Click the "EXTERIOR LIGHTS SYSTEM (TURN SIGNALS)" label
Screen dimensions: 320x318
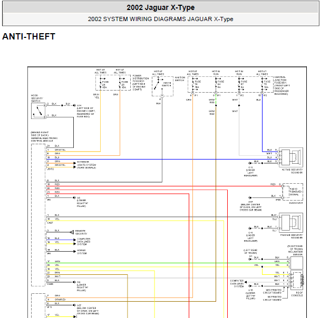tap(86, 165)
